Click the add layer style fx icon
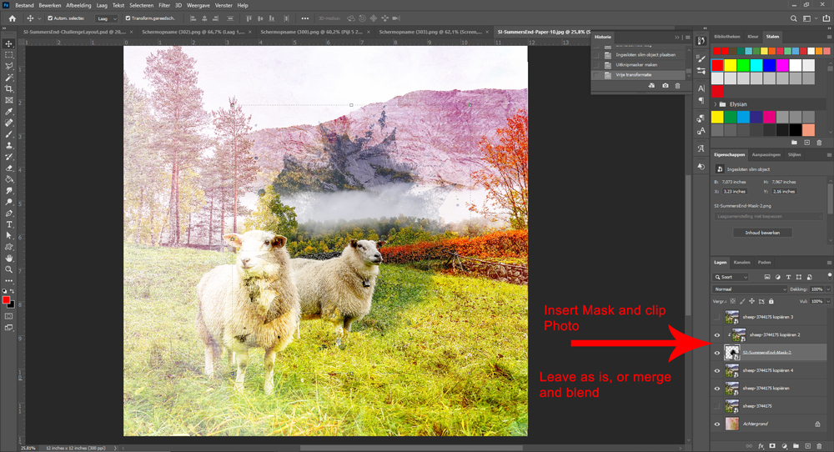The width and height of the screenshot is (834, 452). pos(761,446)
